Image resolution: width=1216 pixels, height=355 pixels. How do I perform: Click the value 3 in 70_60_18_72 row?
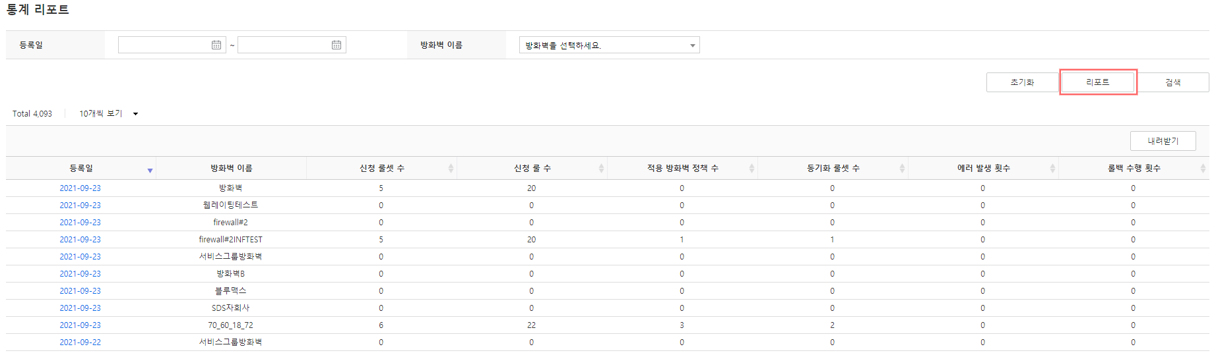682,325
